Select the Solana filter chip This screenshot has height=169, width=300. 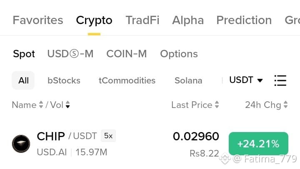pos(188,81)
